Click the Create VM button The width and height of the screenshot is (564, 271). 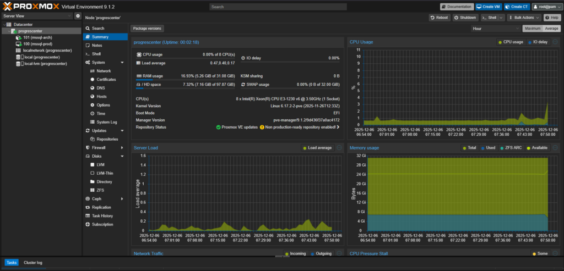click(489, 7)
